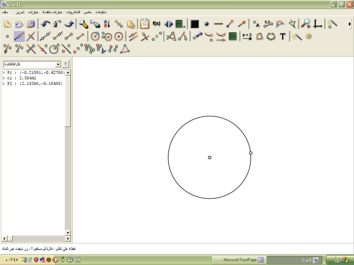Select the circle with centre and point tool

(x=95, y=37)
